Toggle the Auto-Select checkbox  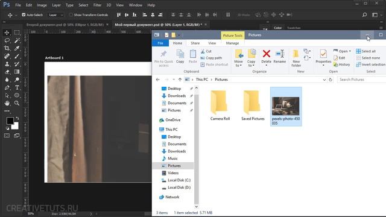(24, 14)
